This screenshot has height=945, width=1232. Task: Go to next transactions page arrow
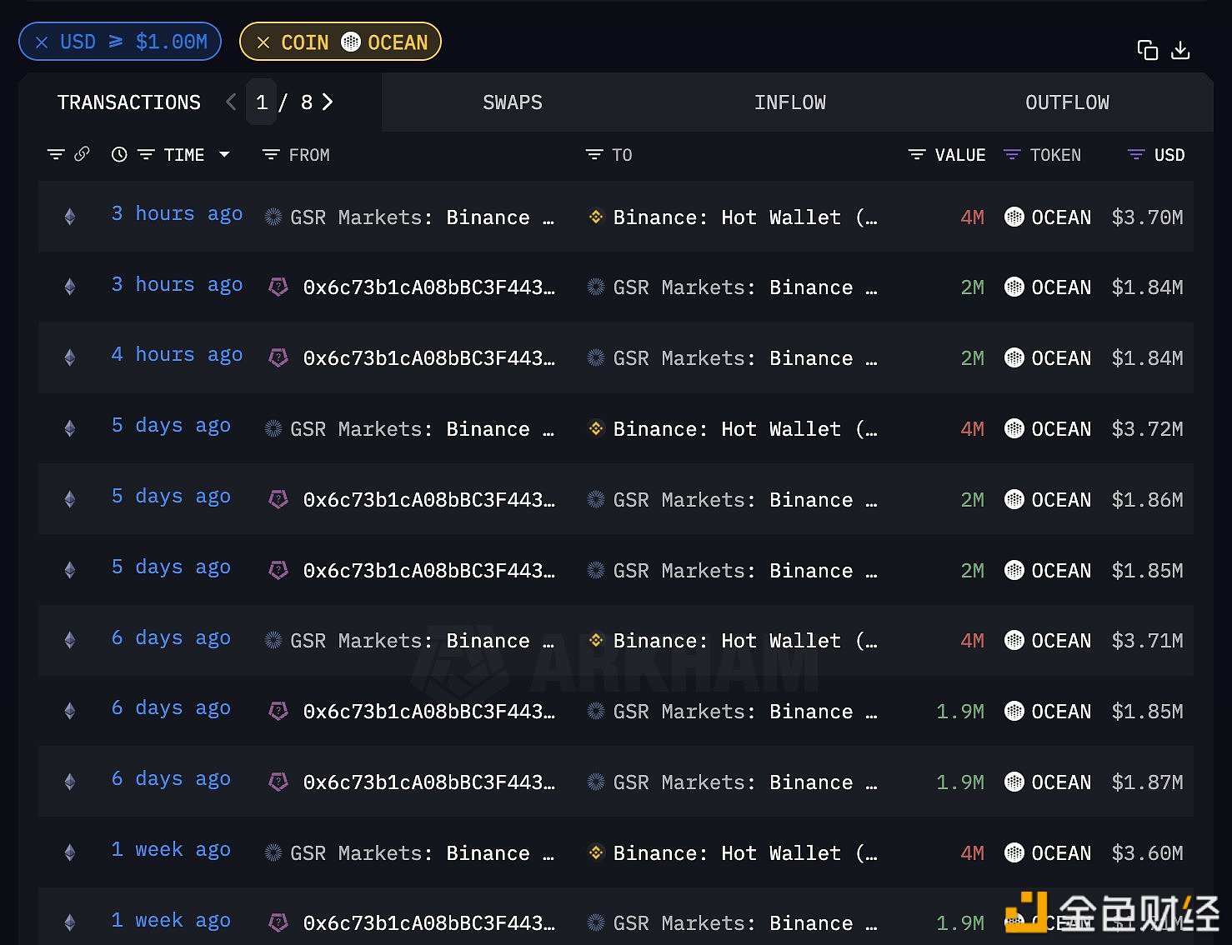pyautogui.click(x=328, y=102)
